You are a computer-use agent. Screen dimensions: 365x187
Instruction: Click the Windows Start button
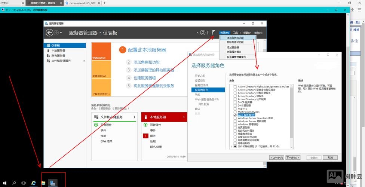pos(4,183)
